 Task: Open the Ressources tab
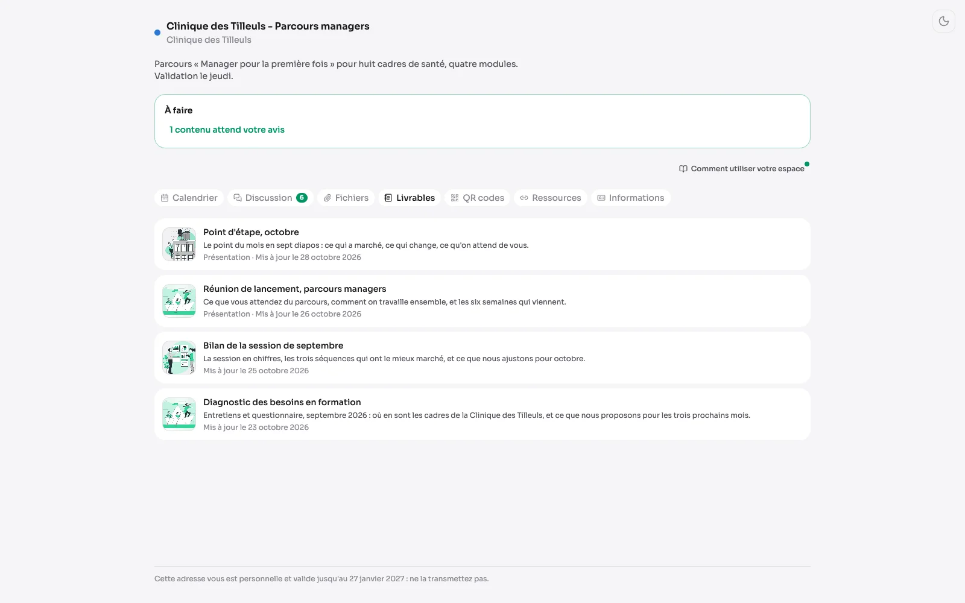550,198
